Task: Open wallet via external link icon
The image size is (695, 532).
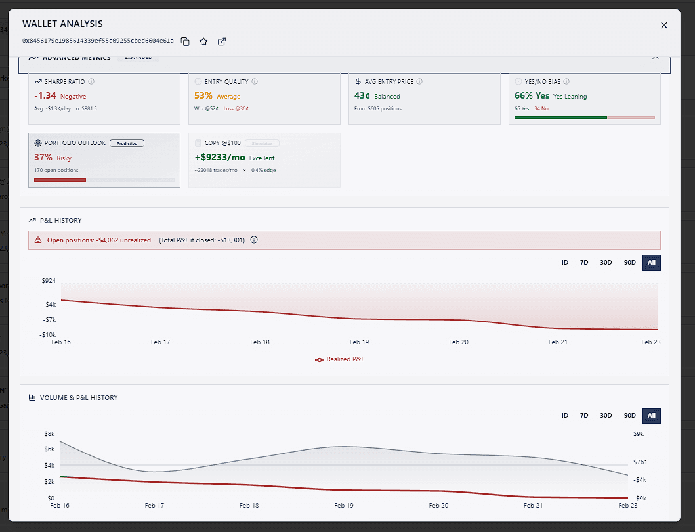Action: [221, 41]
